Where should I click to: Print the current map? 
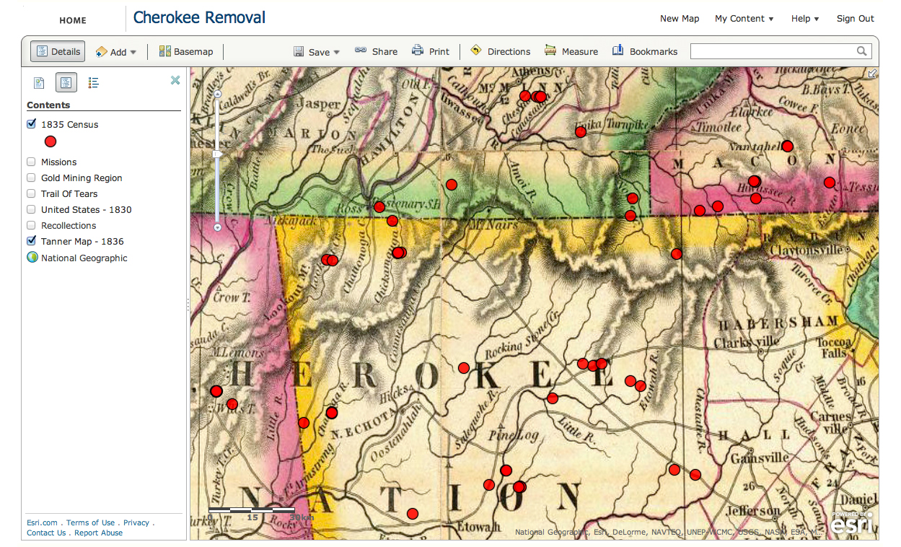[431, 51]
